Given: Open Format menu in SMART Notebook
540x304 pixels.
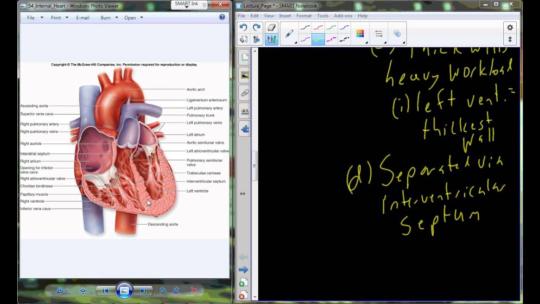Looking at the screenshot, I should point(304,16).
